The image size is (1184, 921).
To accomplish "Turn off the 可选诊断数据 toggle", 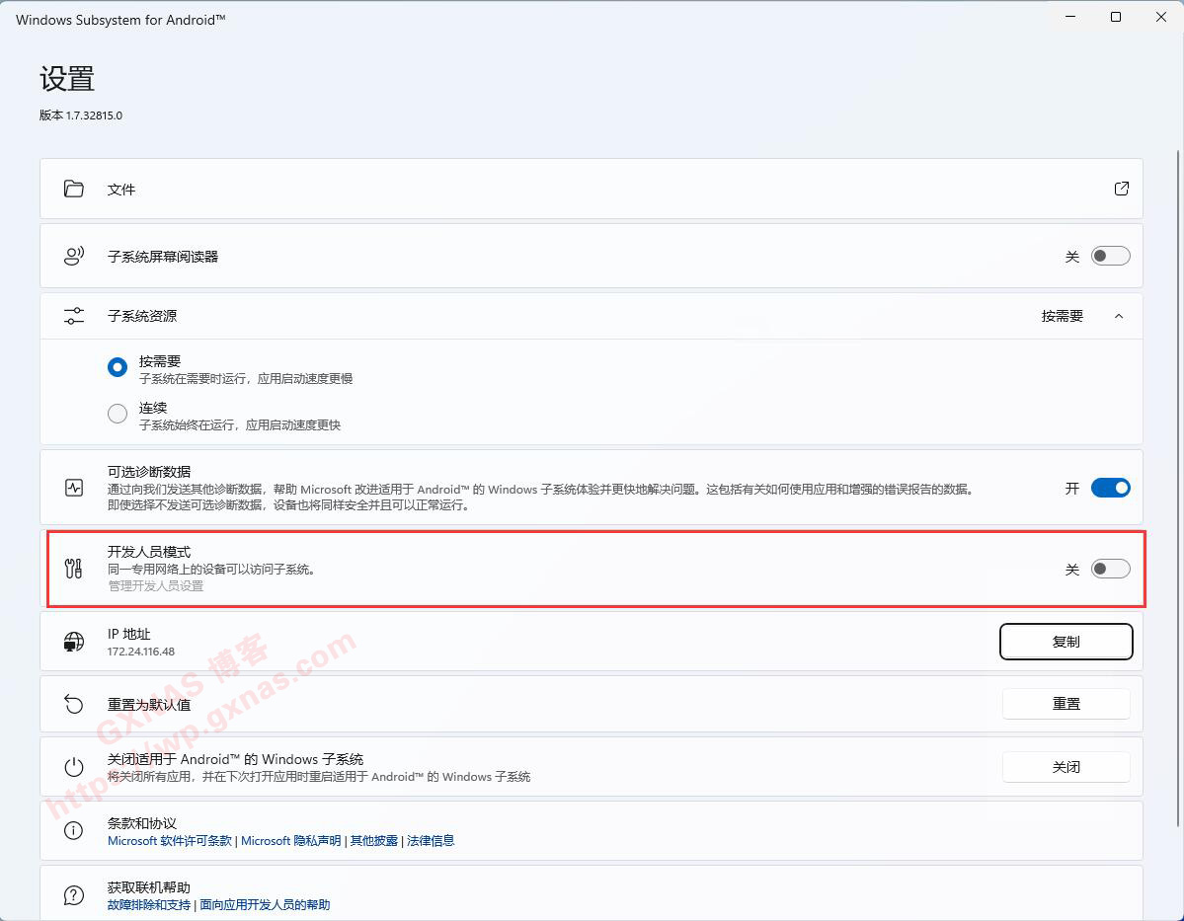I will tap(1110, 488).
